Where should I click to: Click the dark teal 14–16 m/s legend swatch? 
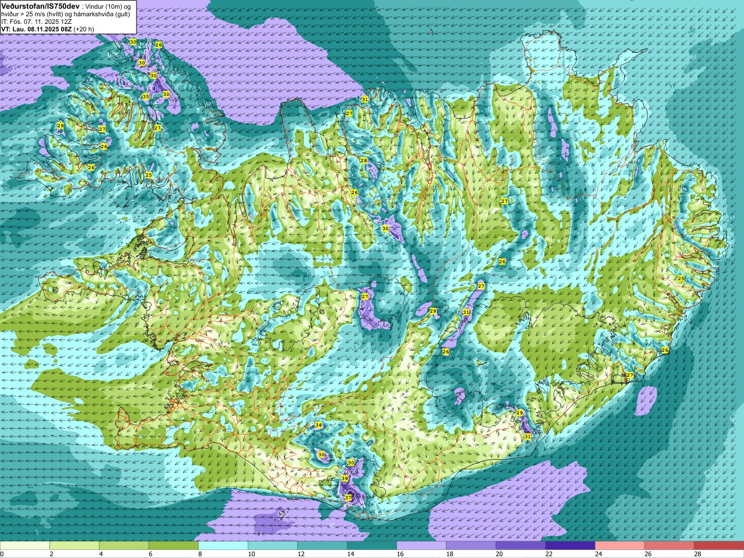click(x=372, y=546)
